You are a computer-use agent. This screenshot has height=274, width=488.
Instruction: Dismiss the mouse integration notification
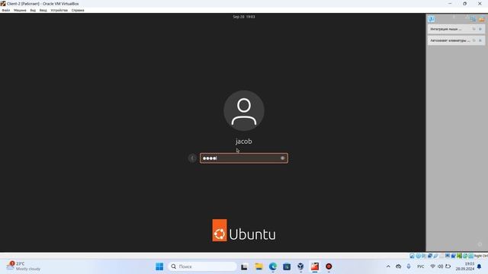click(480, 29)
